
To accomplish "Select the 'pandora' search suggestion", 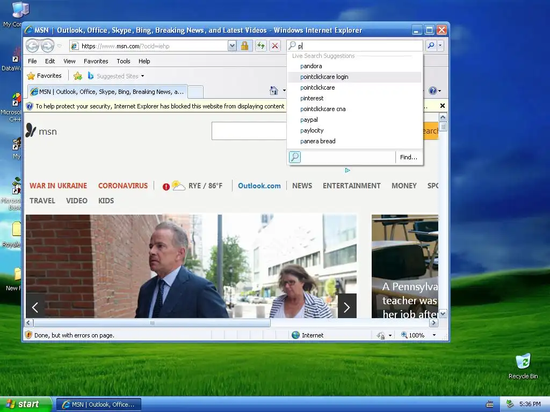I will coord(354,66).
